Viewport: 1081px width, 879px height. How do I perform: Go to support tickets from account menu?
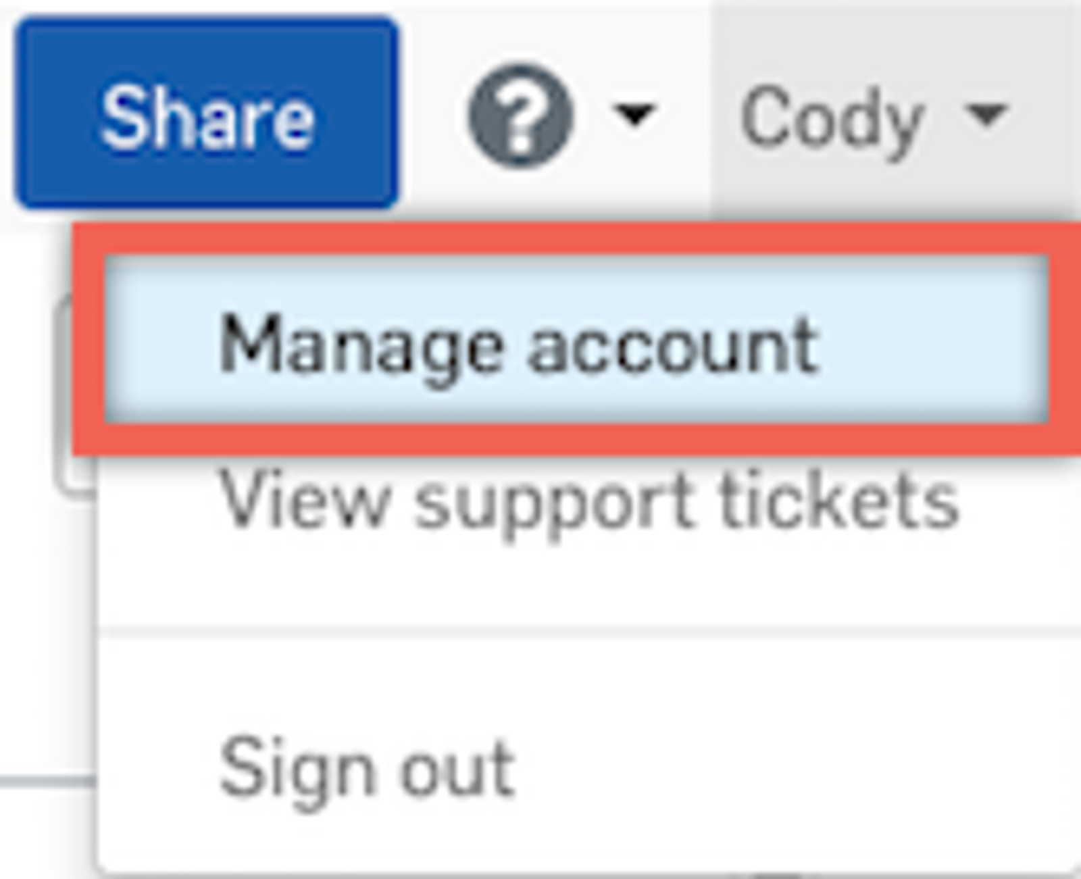pos(588,502)
